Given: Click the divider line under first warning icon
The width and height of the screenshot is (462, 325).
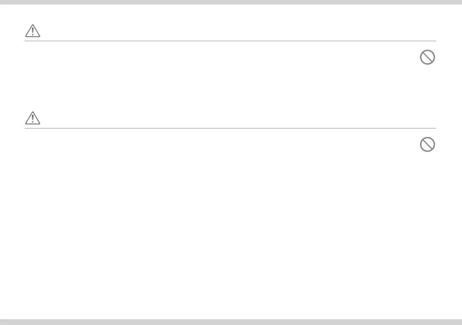Looking at the screenshot, I should click(230, 41).
